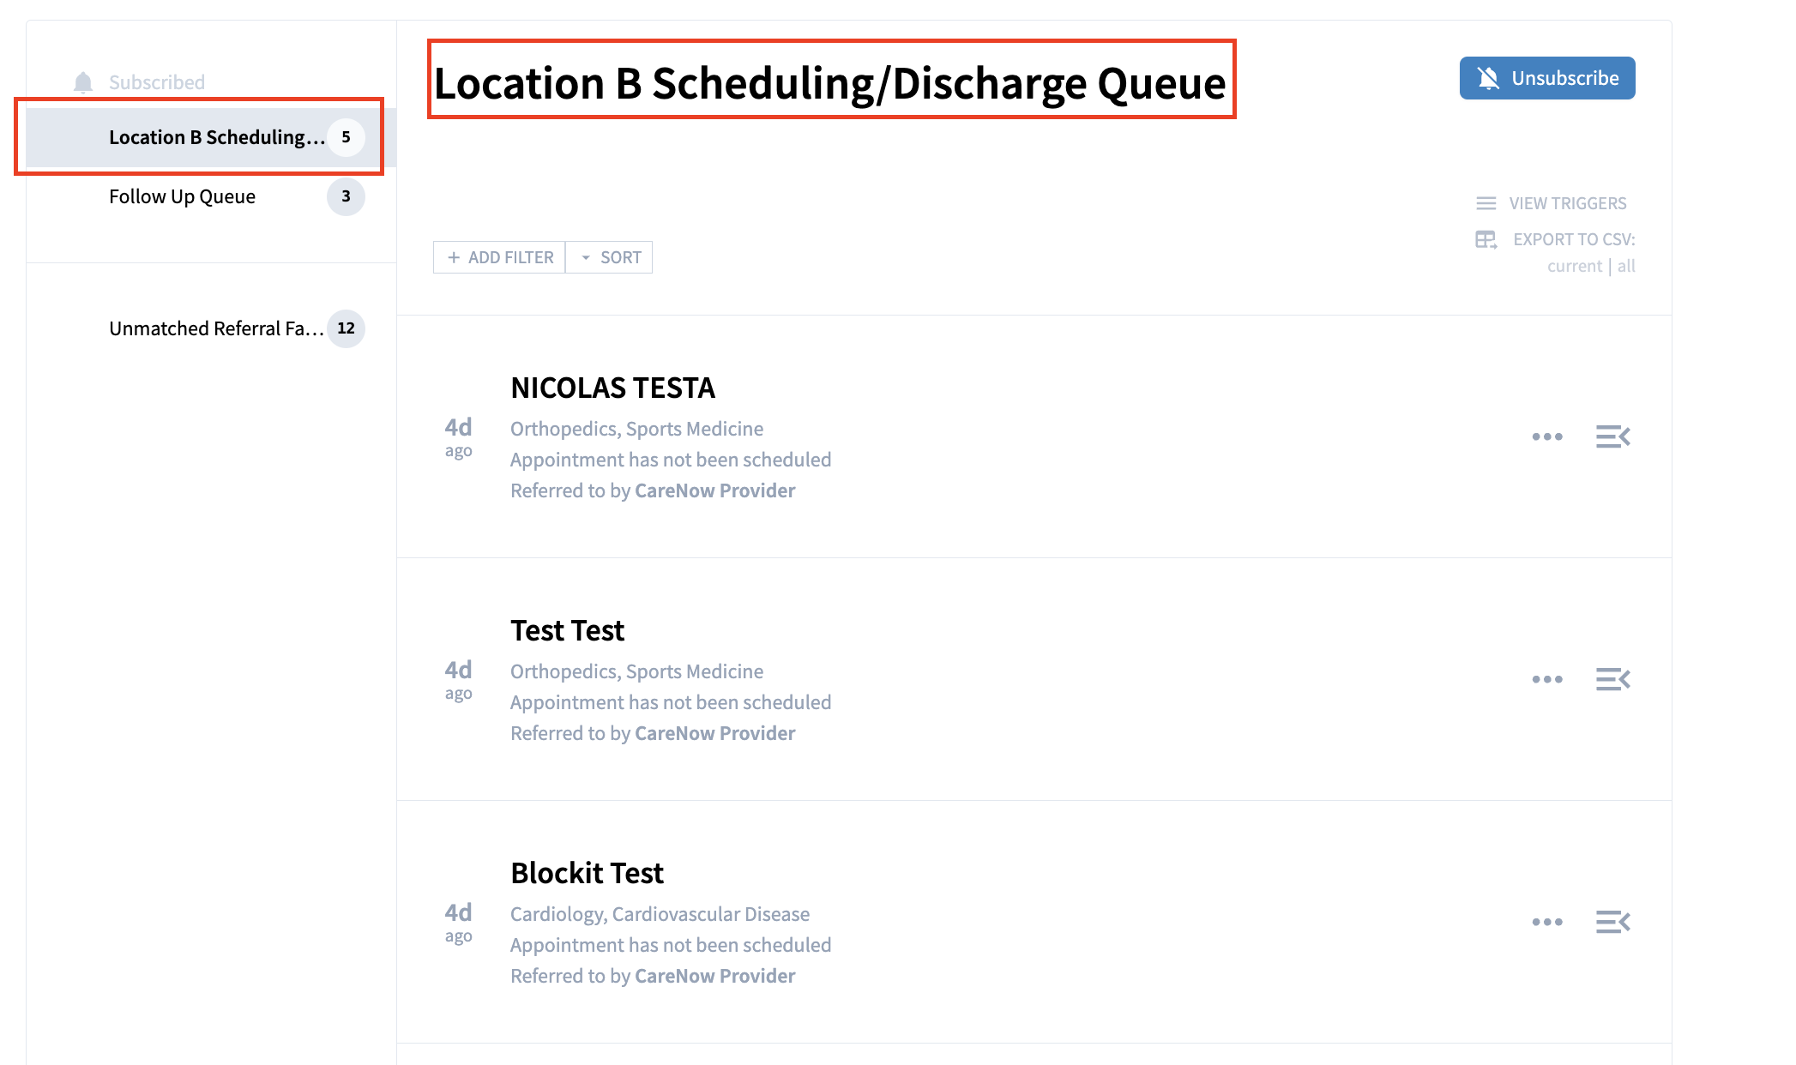Click Cardiology, Cardiovascular Disease text
Viewport: 1796px width, 1065px height.
coord(660,914)
